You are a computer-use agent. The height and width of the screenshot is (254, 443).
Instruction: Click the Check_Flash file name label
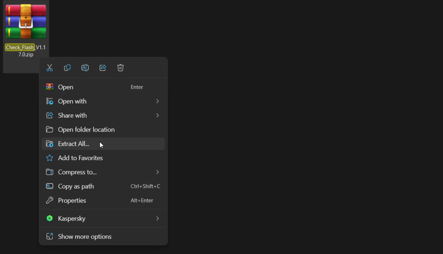coord(20,48)
